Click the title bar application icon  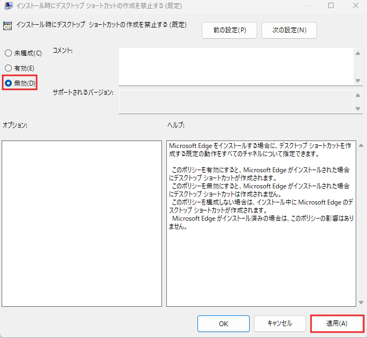9,5
